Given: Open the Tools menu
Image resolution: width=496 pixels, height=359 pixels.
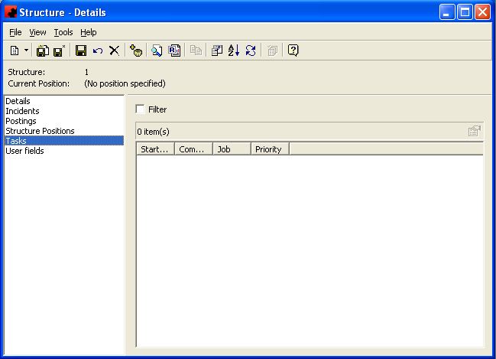Looking at the screenshot, I should coord(63,32).
